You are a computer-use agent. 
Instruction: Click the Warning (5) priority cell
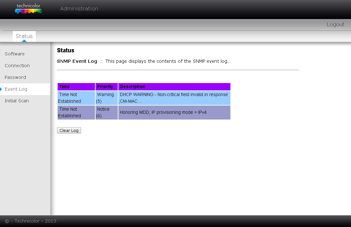106,98
